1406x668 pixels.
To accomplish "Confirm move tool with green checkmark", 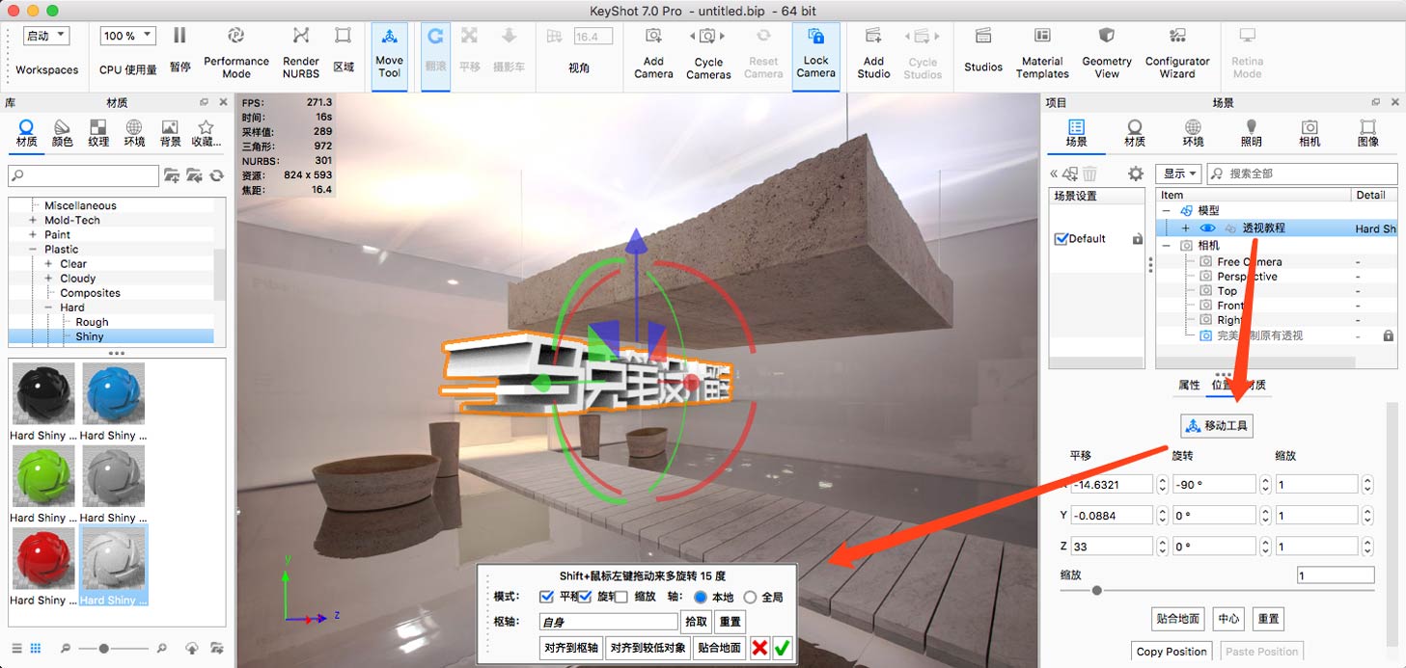I will pos(783,648).
